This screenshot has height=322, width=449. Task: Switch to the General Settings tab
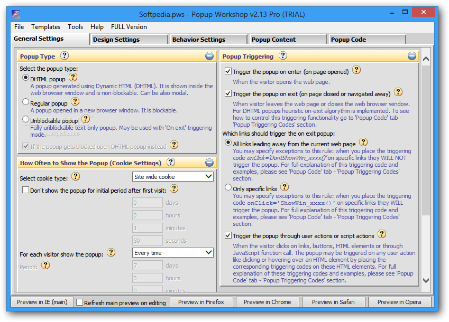pyautogui.click(x=50, y=39)
